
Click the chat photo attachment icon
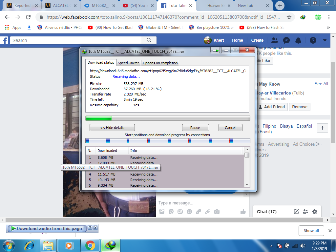click(x=162, y=212)
